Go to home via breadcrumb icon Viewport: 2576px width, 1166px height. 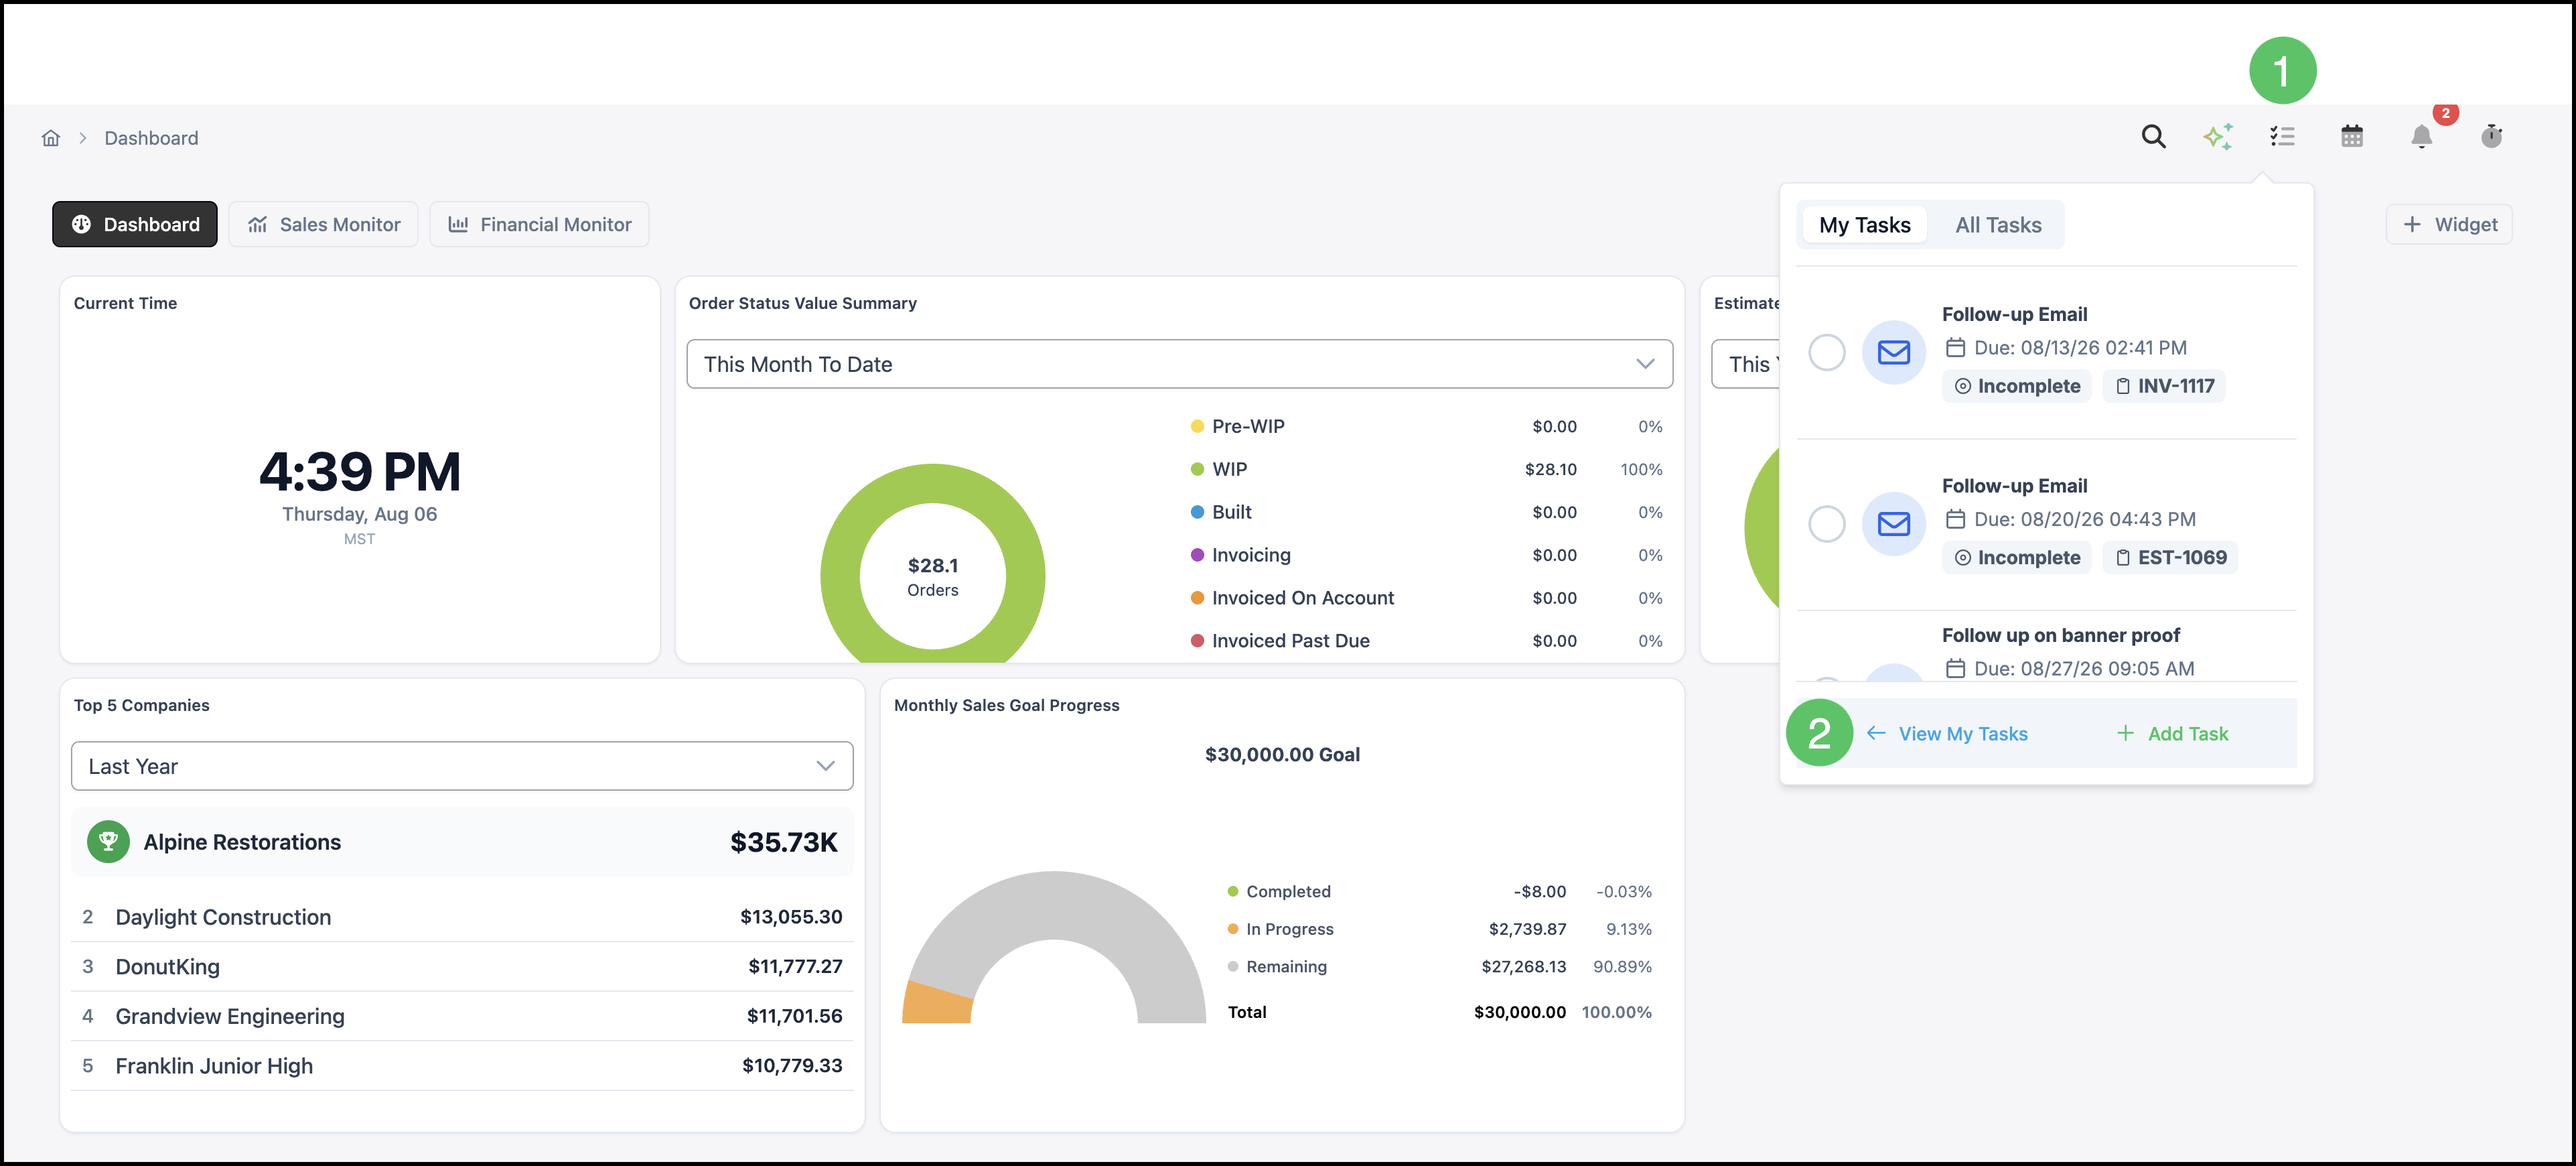pyautogui.click(x=51, y=138)
